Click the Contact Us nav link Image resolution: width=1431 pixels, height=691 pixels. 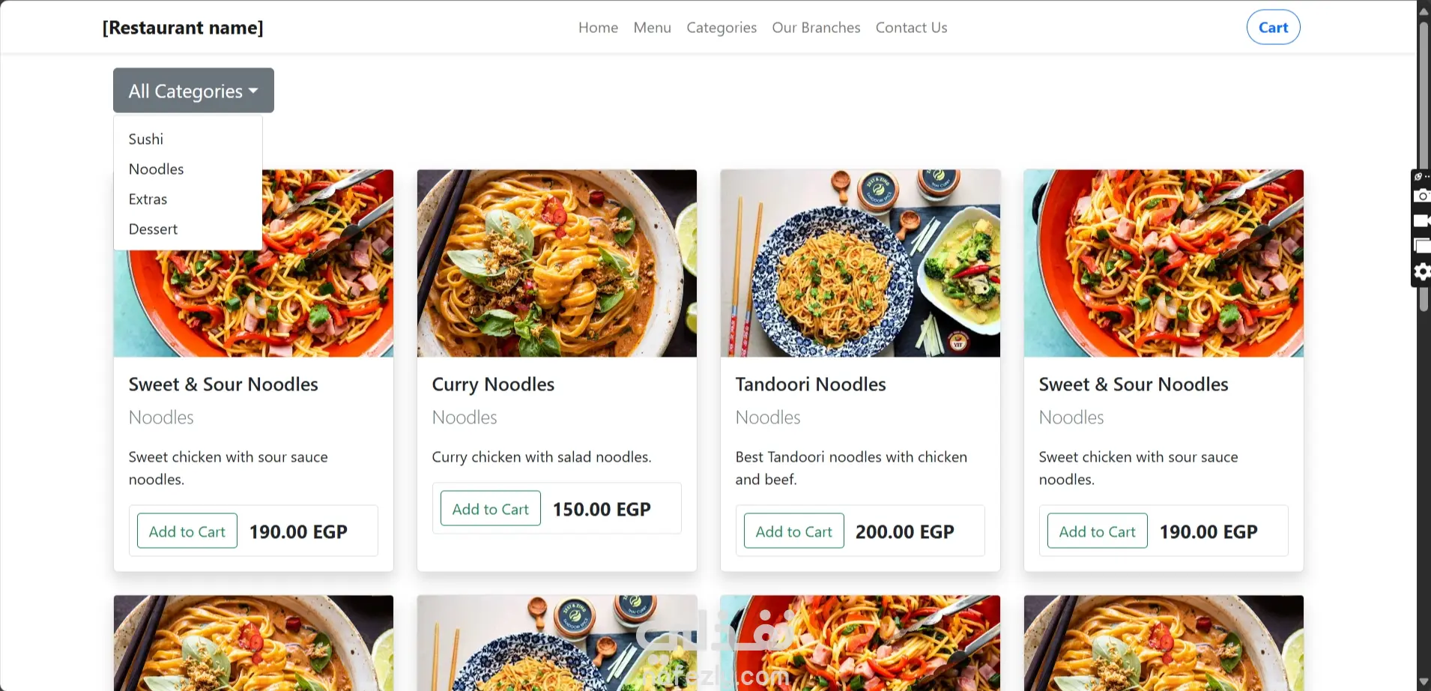coord(911,28)
